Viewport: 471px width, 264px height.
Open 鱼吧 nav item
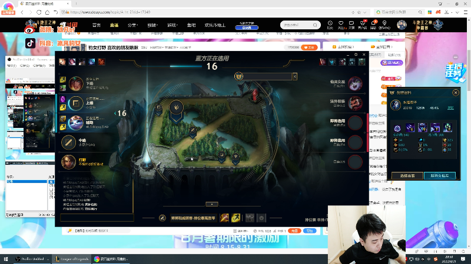(x=191, y=25)
